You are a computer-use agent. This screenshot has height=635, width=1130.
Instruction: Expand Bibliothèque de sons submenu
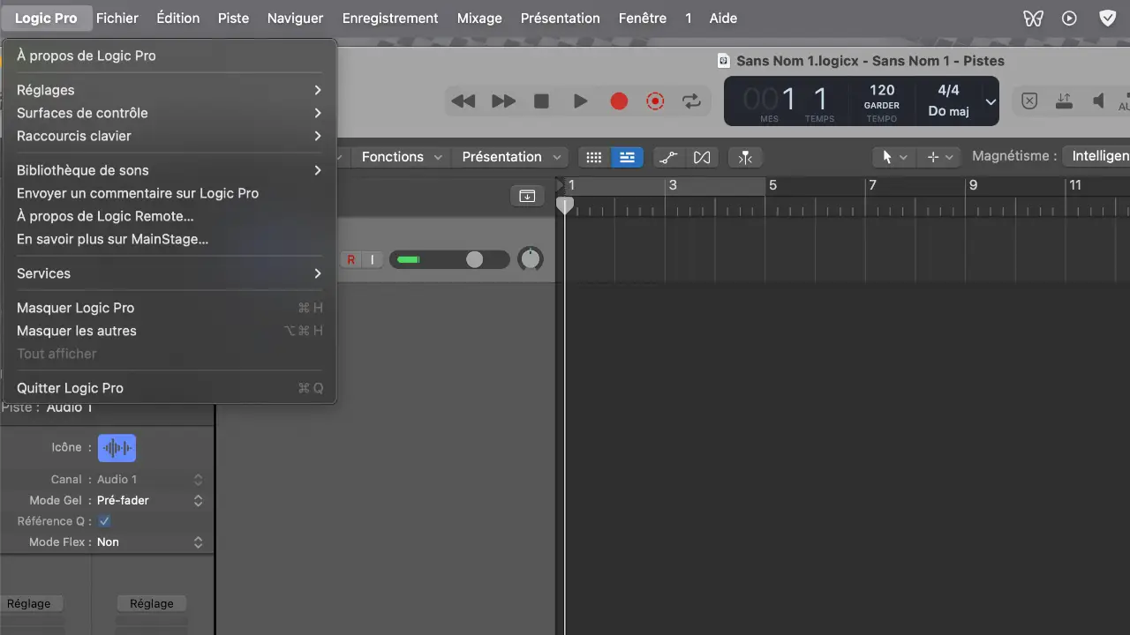coord(169,170)
